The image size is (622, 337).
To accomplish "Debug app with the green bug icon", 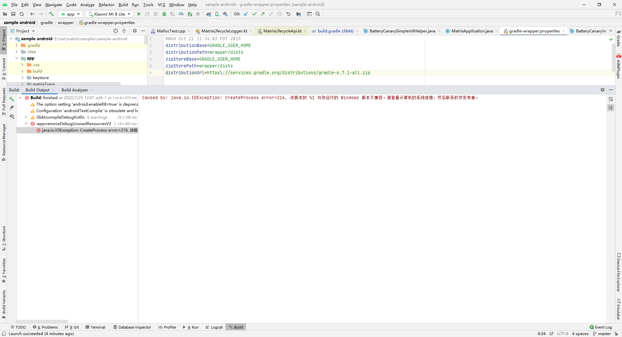I will pos(164,14).
